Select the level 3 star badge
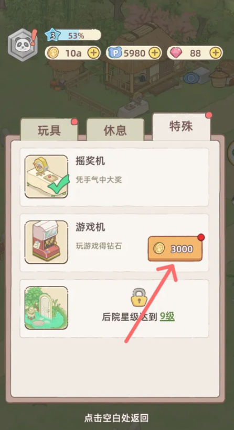 (53, 35)
